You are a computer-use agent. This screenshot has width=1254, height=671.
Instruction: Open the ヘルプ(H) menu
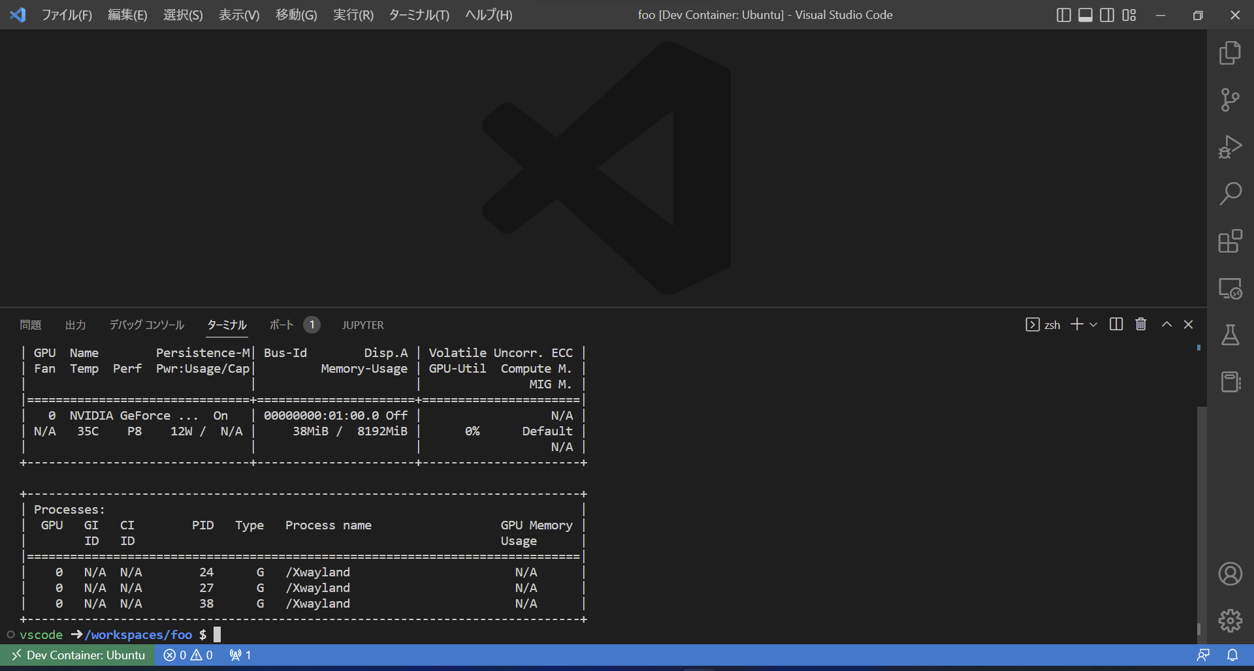489,15
